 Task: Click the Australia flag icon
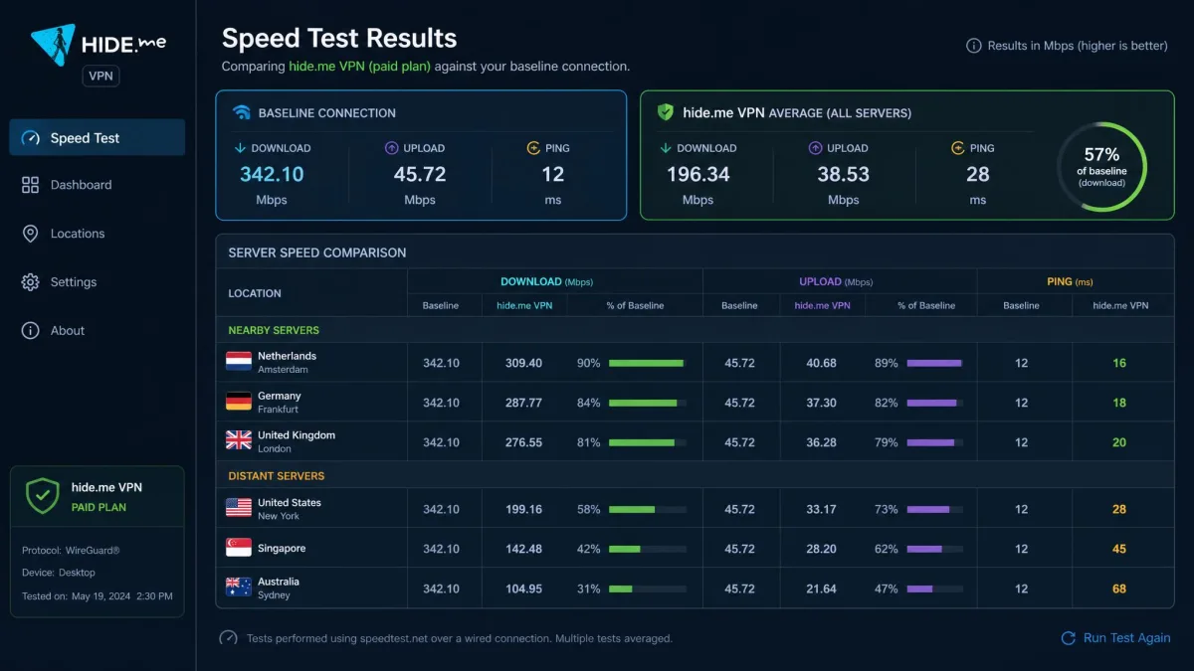pyautogui.click(x=239, y=587)
